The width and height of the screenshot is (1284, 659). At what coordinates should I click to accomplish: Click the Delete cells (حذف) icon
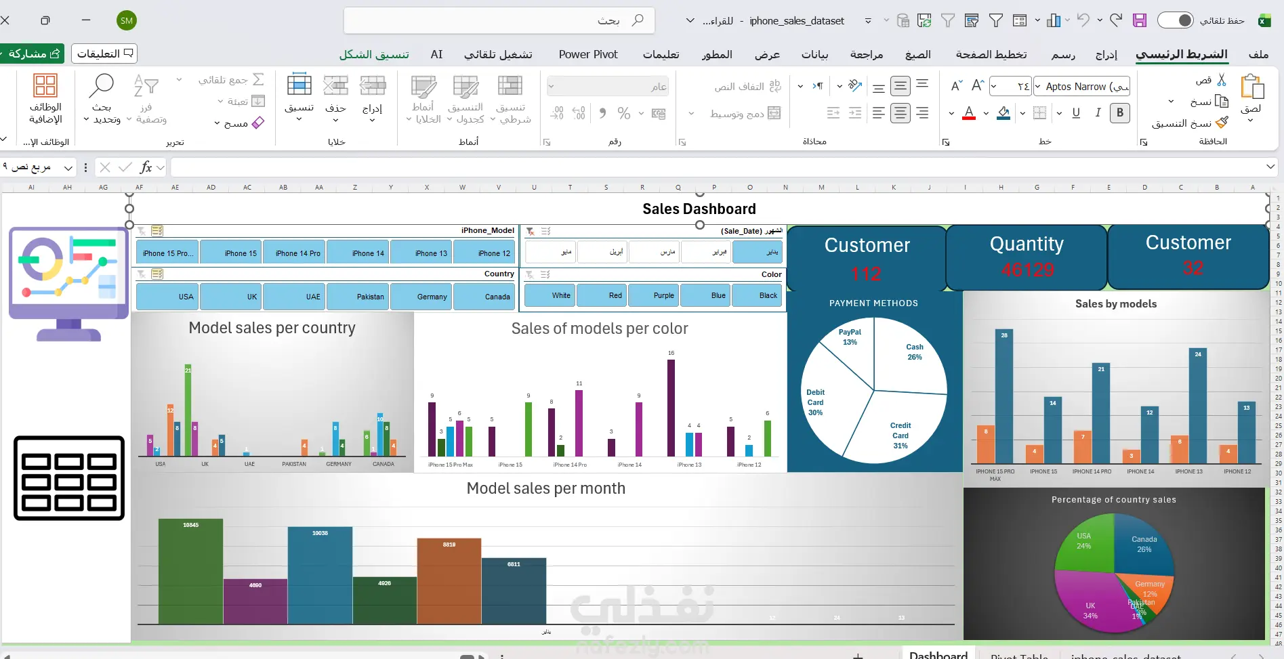tap(335, 86)
